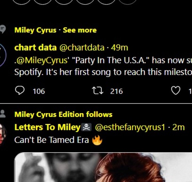This screenshot has height=182, width=192.
Task: Click the person icon beside Miley Cyrus Edition follows
Action: point(3,114)
